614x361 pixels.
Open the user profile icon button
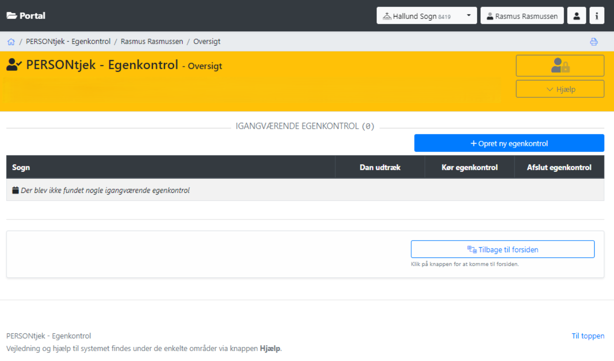click(x=577, y=16)
